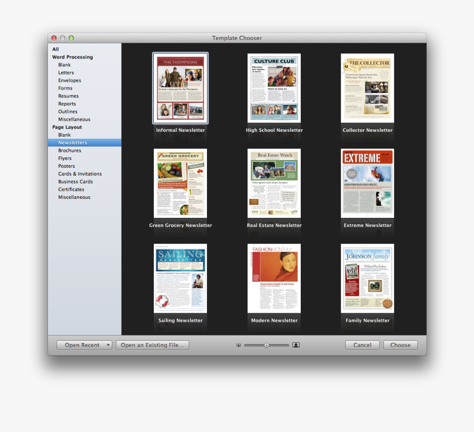The width and height of the screenshot is (474, 432).
Task: Click the small thumbnail size icon
Action: tap(239, 345)
